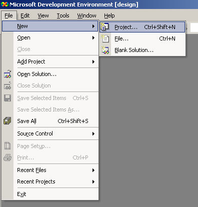The image size is (198, 207).
Task: Click the Save All disks icon
Action: pyautogui.click(x=7, y=121)
